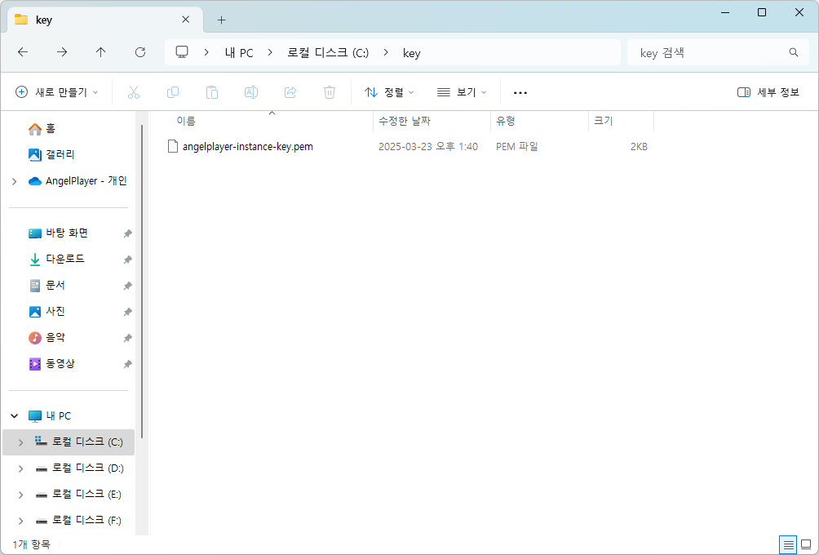Open 다운로드 quick access folder
Image resolution: width=819 pixels, height=555 pixels.
click(x=56, y=260)
